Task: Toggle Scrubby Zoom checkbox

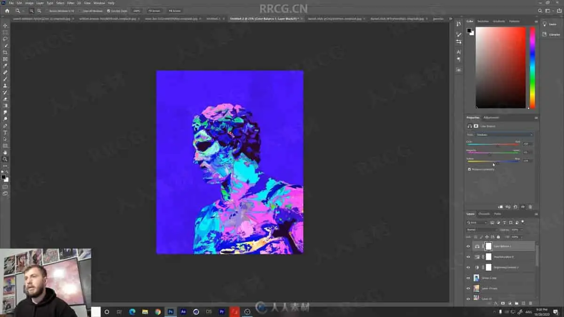Action: 109,10
